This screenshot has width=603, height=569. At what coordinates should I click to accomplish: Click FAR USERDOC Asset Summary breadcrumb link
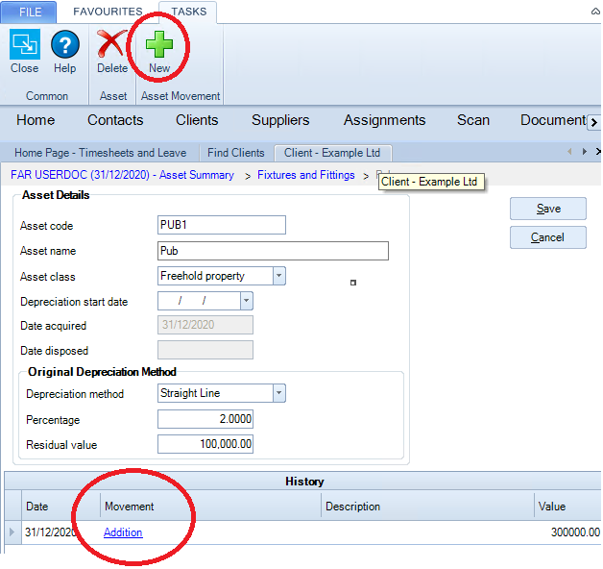pos(122,175)
